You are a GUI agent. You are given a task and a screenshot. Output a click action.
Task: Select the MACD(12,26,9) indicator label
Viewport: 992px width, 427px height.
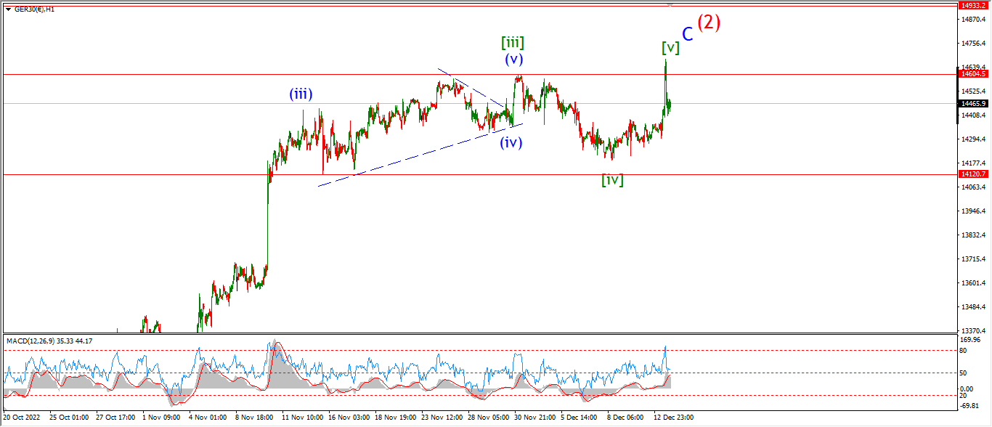[x=49, y=341]
